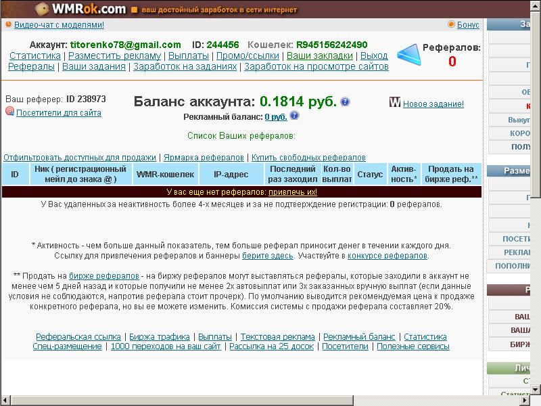The width and height of the screenshot is (541, 406).
Task: Click the horizontal scrollbar thumb
Action: 181,401
